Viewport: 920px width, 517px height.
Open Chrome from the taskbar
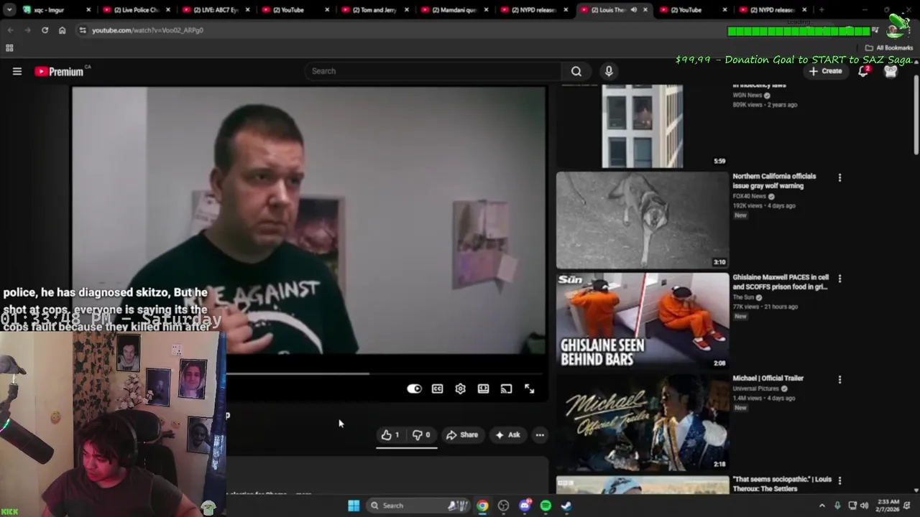tap(482, 506)
